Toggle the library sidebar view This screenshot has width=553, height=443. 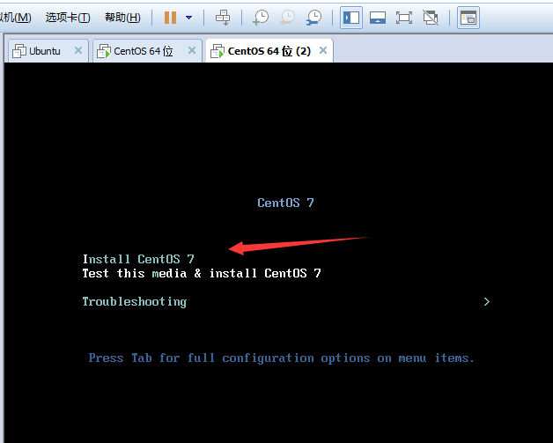(351, 18)
